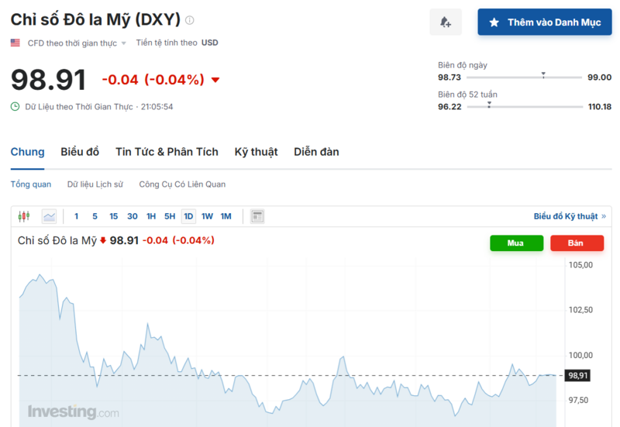620x427 pixels.
Task: Click the green clock real-time data icon
Action: tap(15, 106)
